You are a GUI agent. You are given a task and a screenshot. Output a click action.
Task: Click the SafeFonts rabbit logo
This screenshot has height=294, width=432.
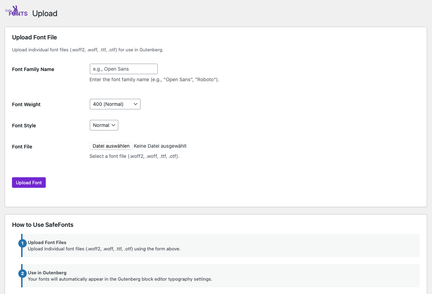point(15,10)
